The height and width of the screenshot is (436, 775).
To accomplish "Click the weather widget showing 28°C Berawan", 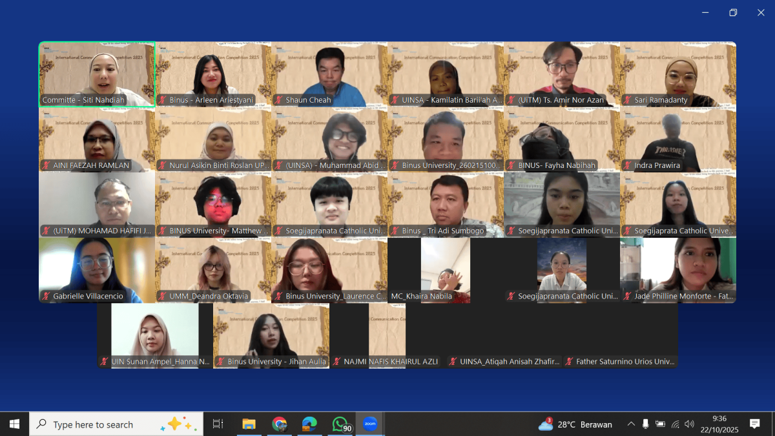I will 575,424.
